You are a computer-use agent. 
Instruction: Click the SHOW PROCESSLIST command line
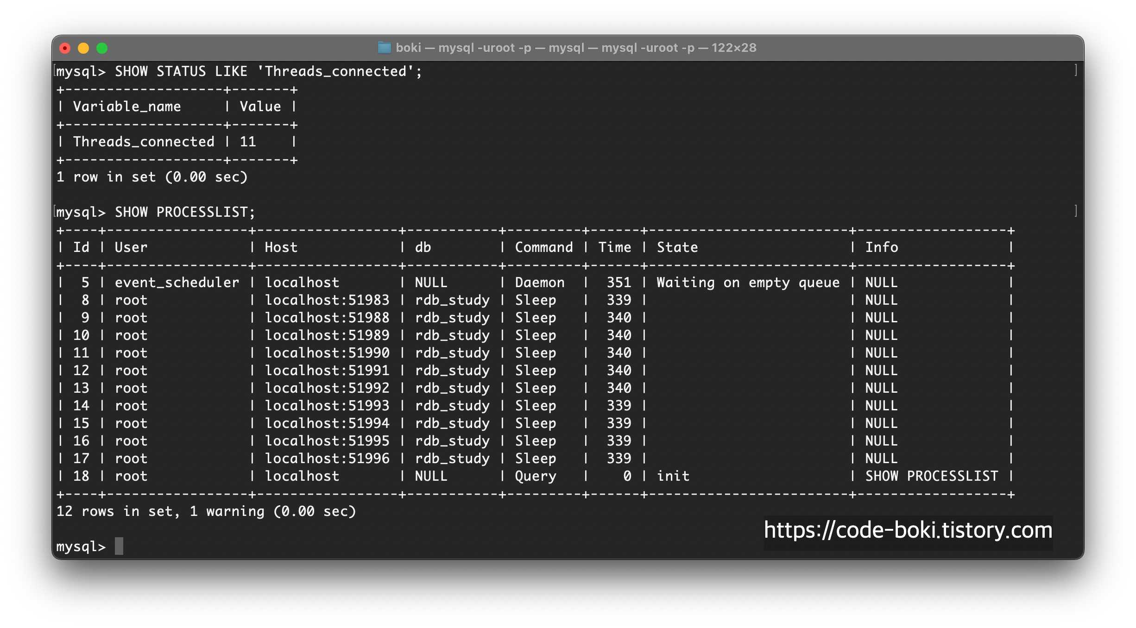point(184,212)
